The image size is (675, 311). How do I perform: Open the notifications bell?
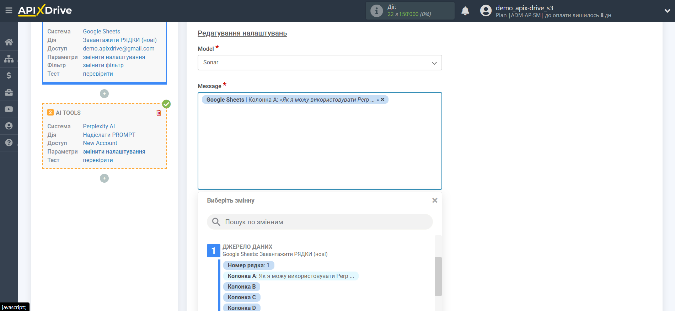click(x=465, y=11)
